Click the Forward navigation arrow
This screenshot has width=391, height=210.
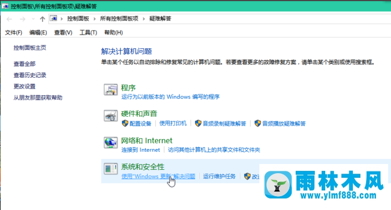coord(23,19)
